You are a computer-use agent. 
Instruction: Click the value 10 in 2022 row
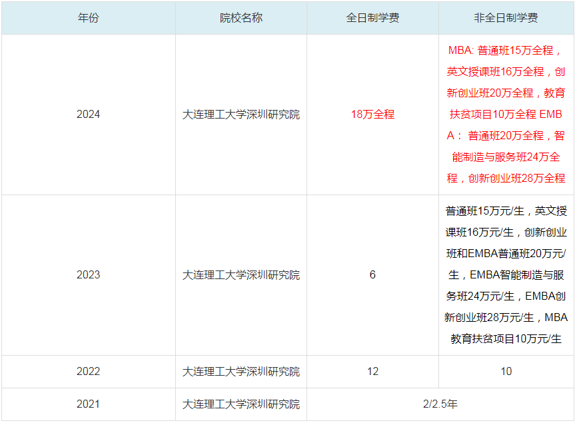pyautogui.click(x=505, y=371)
